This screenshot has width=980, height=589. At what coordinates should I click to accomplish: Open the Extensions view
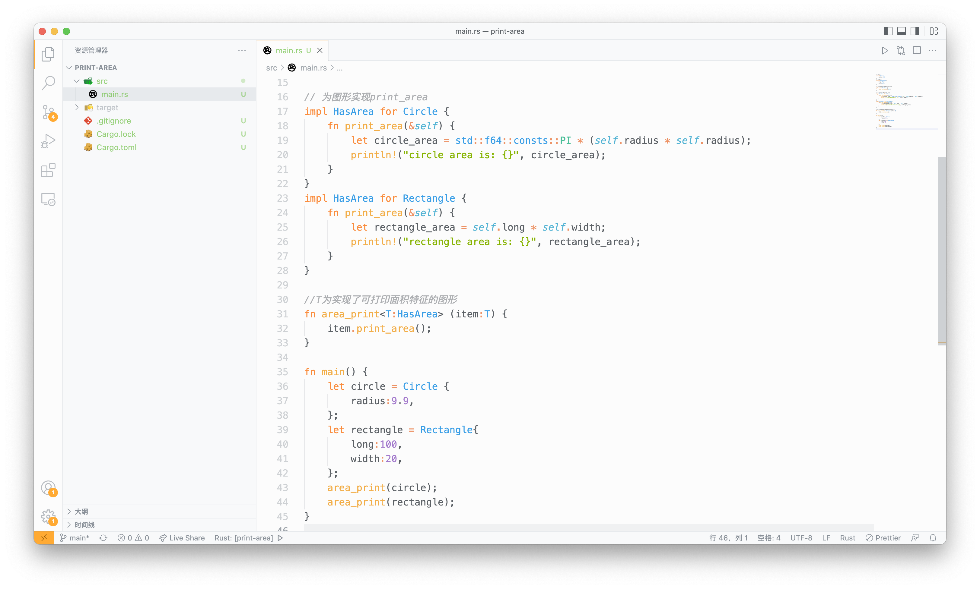click(x=48, y=170)
